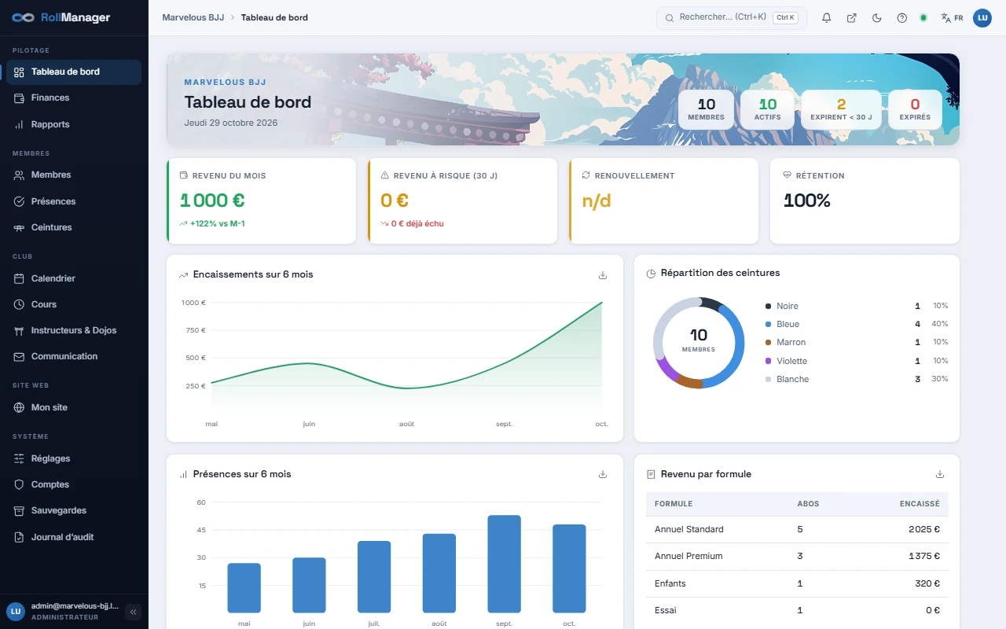Click the sept. bar in Présences chart
This screenshot has width=1006, height=629.
tap(504, 564)
